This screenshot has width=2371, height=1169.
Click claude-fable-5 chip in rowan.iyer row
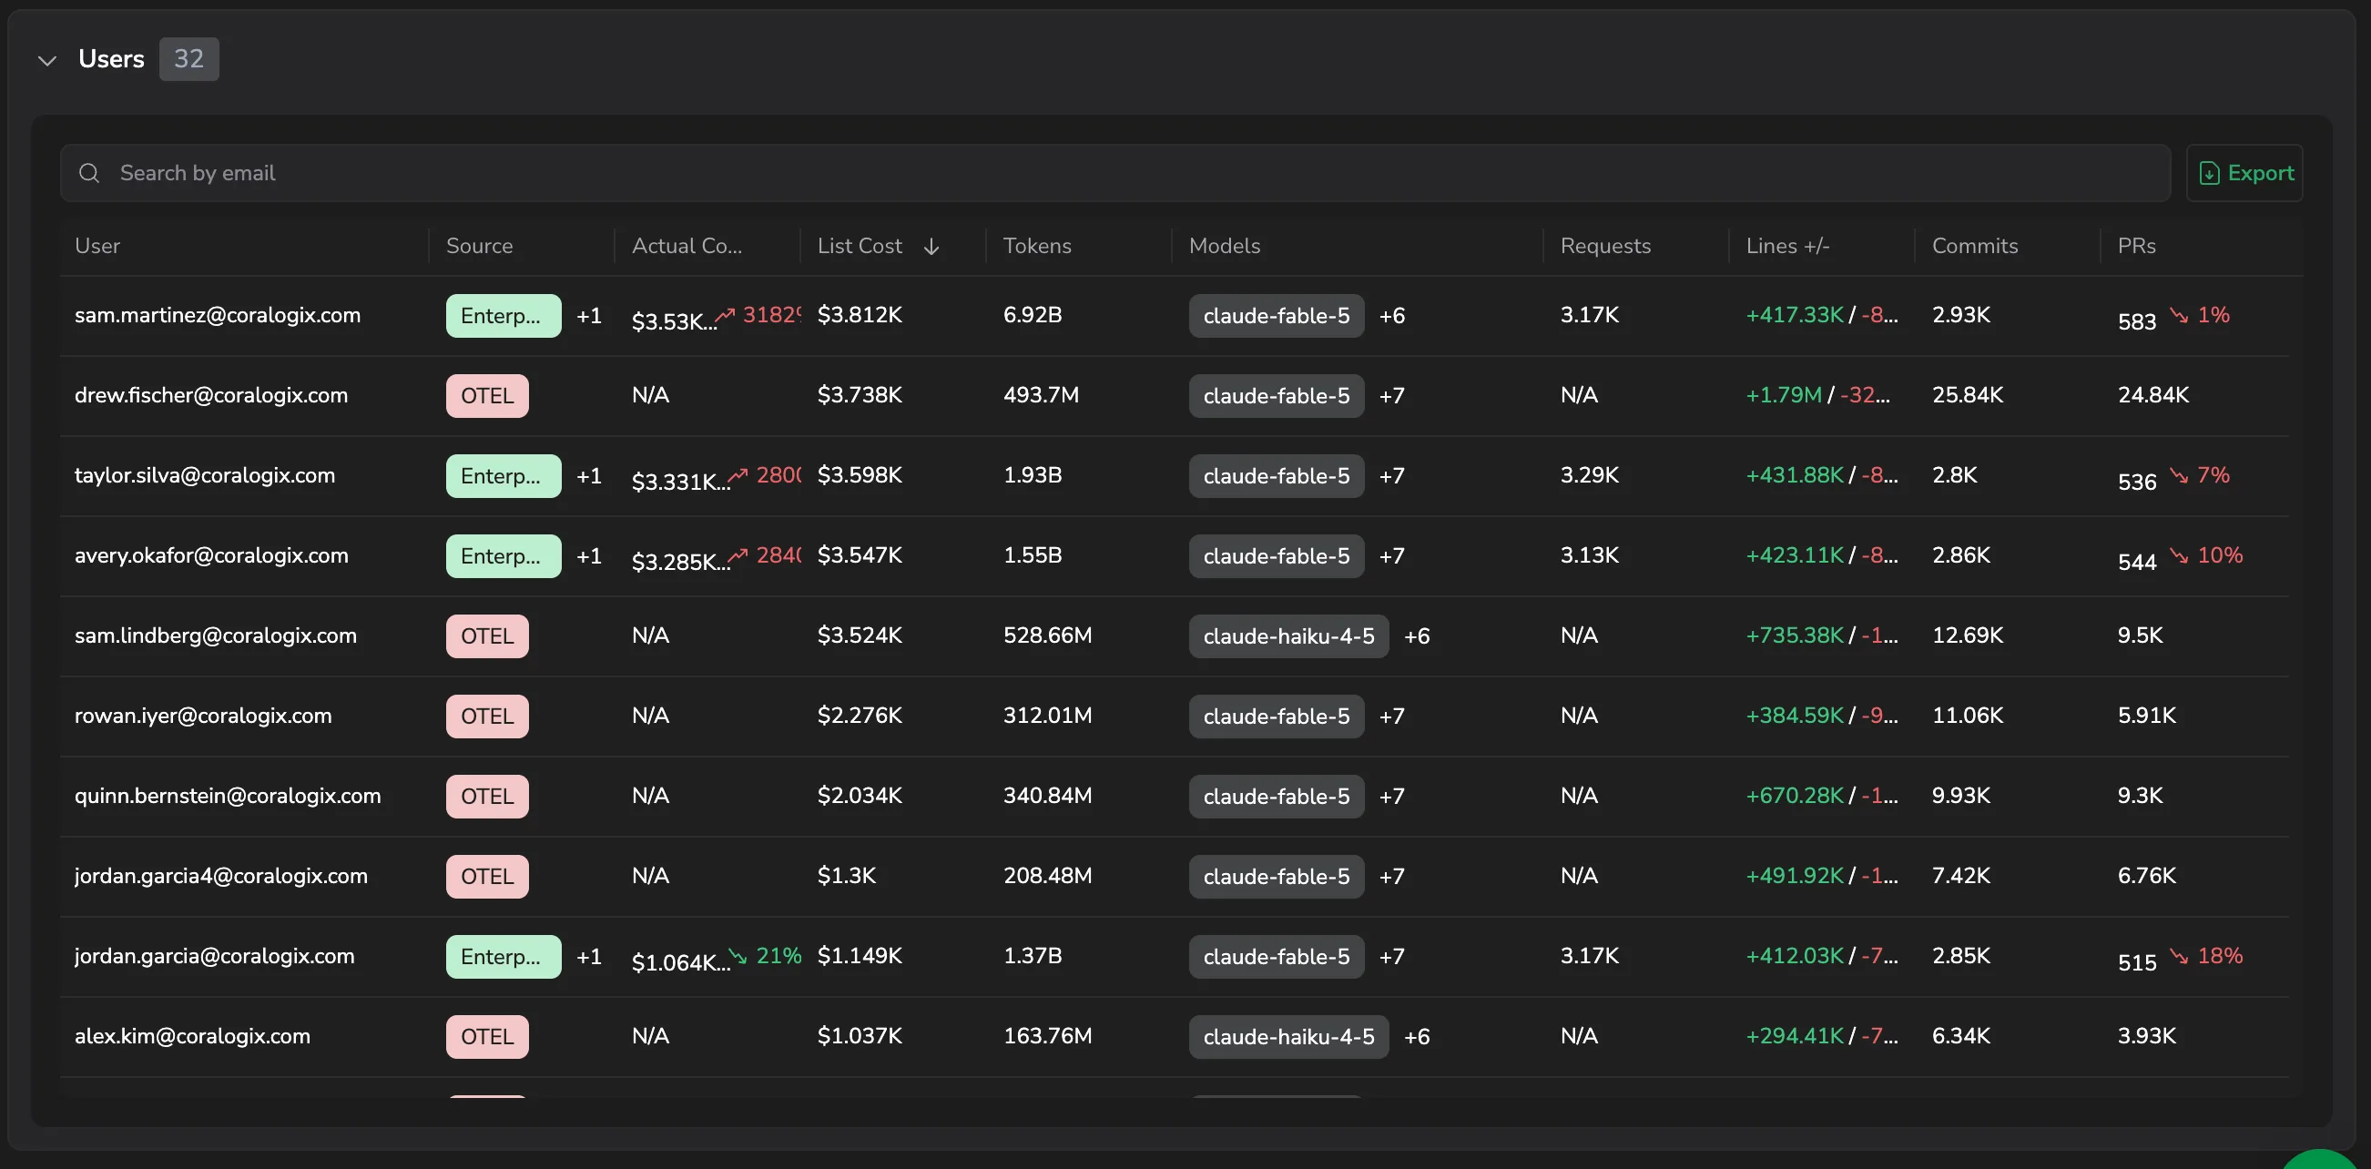click(x=1277, y=717)
